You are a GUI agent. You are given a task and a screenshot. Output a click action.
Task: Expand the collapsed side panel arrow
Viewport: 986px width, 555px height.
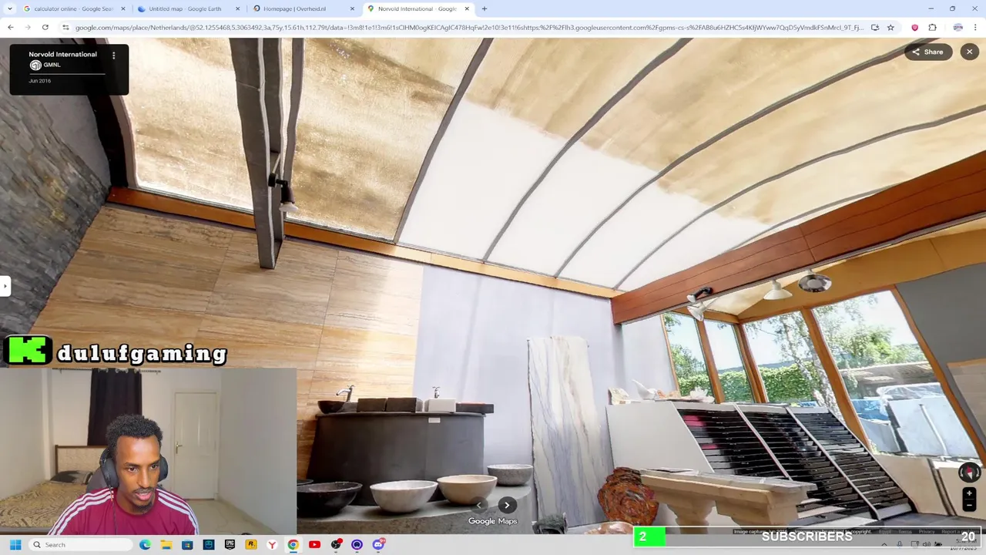5,286
